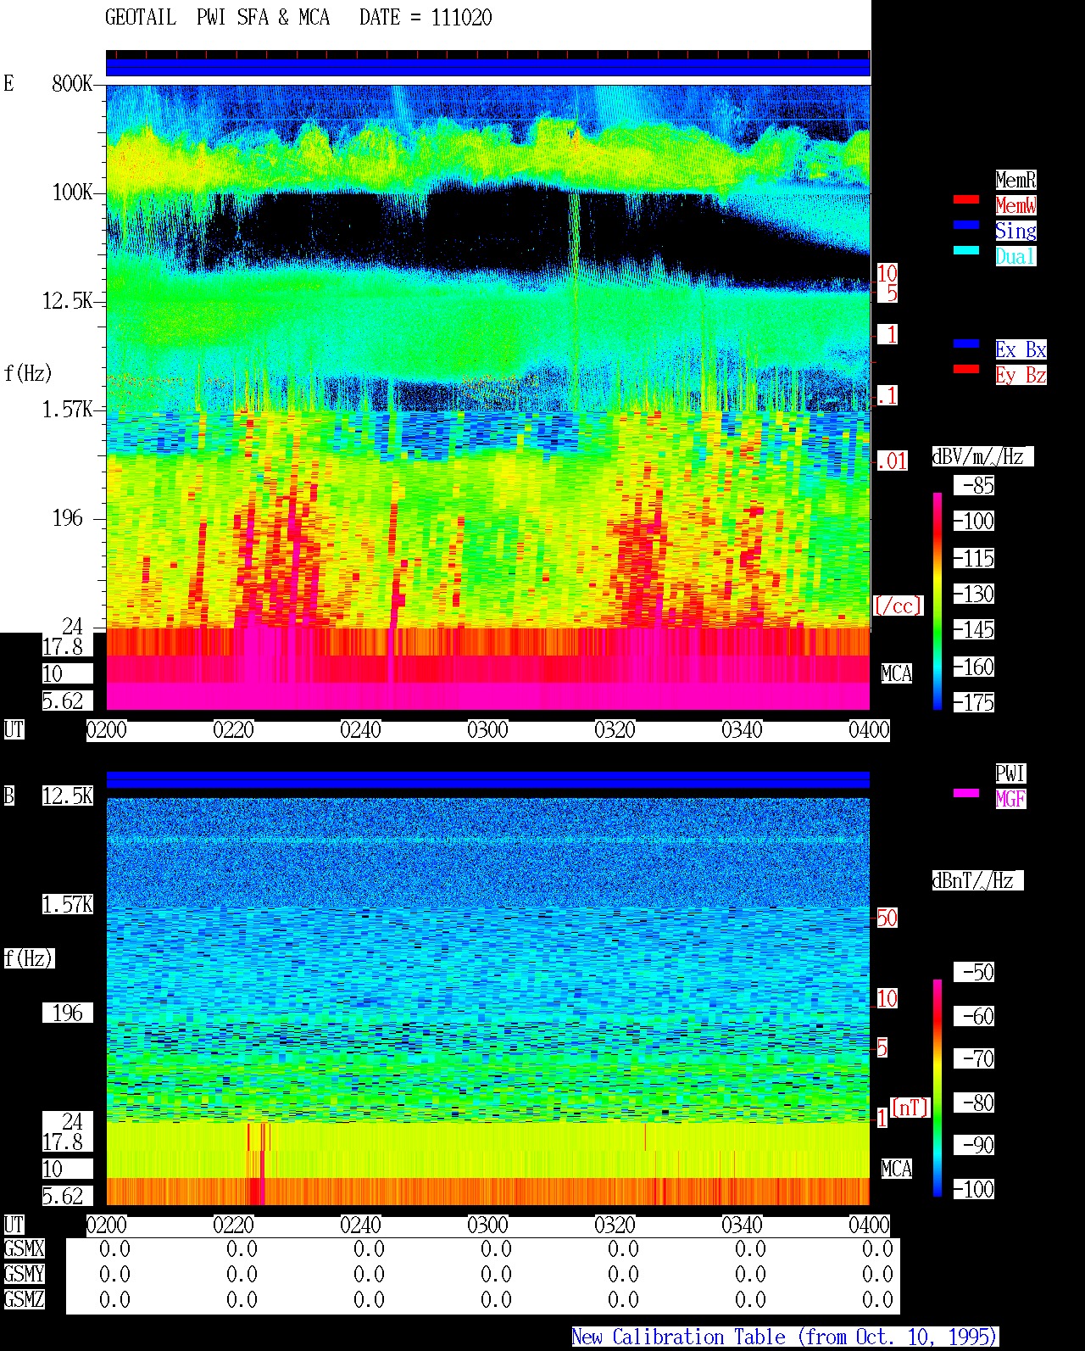
Task: Select the MemR legend label
Action: click(x=1015, y=180)
